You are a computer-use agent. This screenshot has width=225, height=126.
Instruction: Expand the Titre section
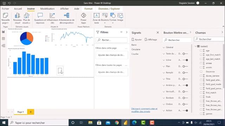tap(164, 79)
